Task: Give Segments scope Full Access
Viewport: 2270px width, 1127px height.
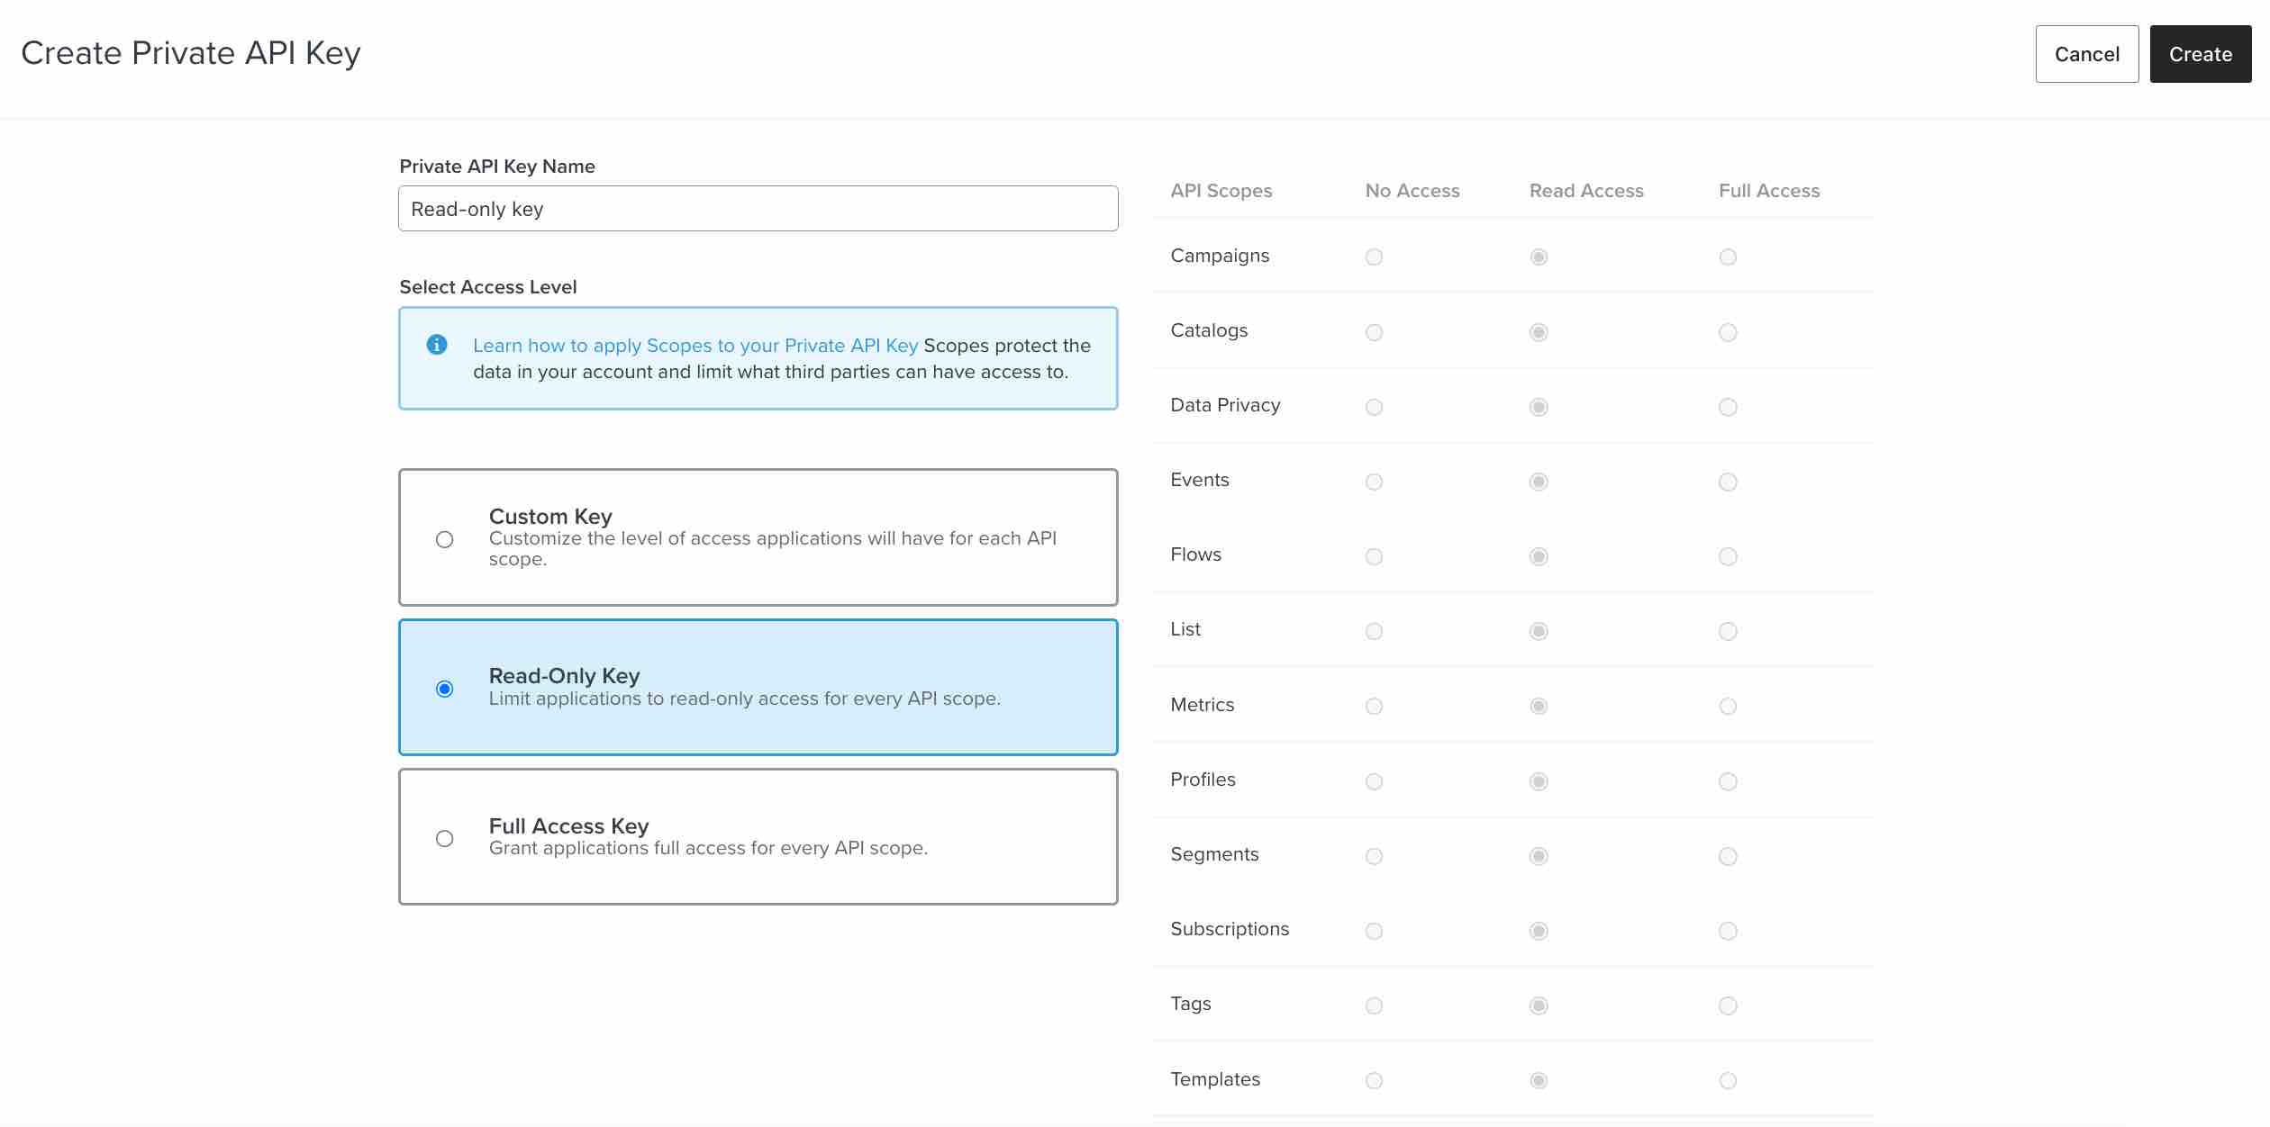Action: tap(1727, 856)
